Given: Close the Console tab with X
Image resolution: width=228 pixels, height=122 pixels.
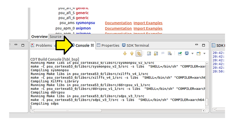Looking at the screenshot, I should coord(92,45).
